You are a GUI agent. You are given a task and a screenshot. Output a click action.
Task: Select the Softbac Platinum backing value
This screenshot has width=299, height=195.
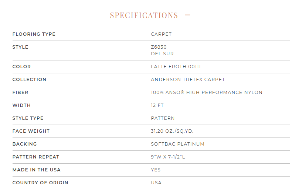coord(178,144)
